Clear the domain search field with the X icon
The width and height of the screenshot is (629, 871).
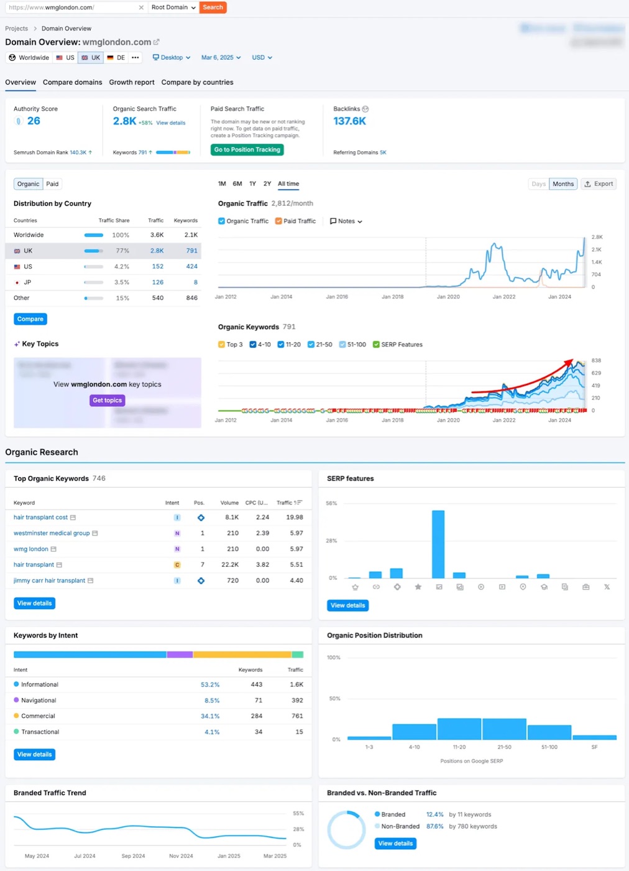141,7
